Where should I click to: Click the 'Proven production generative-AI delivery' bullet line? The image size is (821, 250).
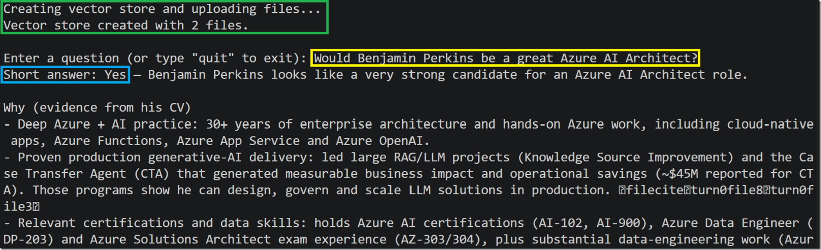[x=408, y=158]
